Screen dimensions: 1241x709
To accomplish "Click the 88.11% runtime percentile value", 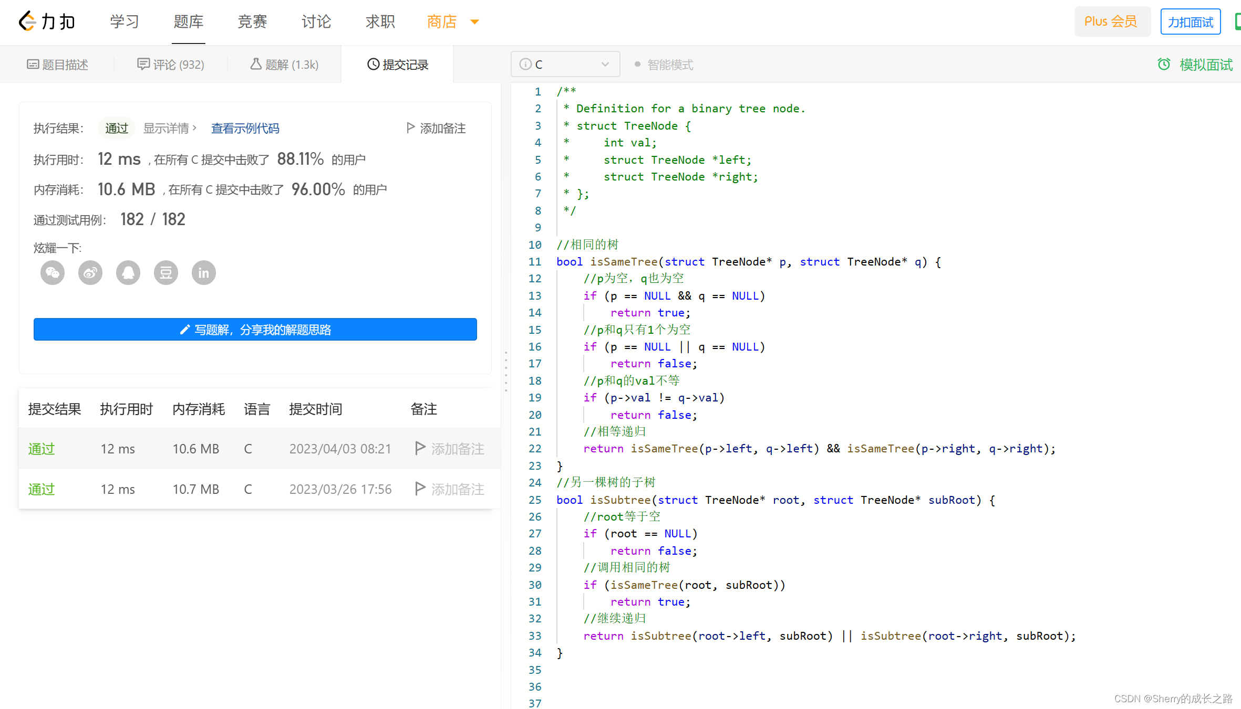I will [301, 158].
